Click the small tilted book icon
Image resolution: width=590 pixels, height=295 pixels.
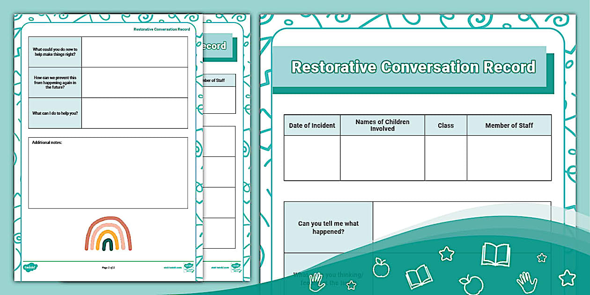coord(419,276)
